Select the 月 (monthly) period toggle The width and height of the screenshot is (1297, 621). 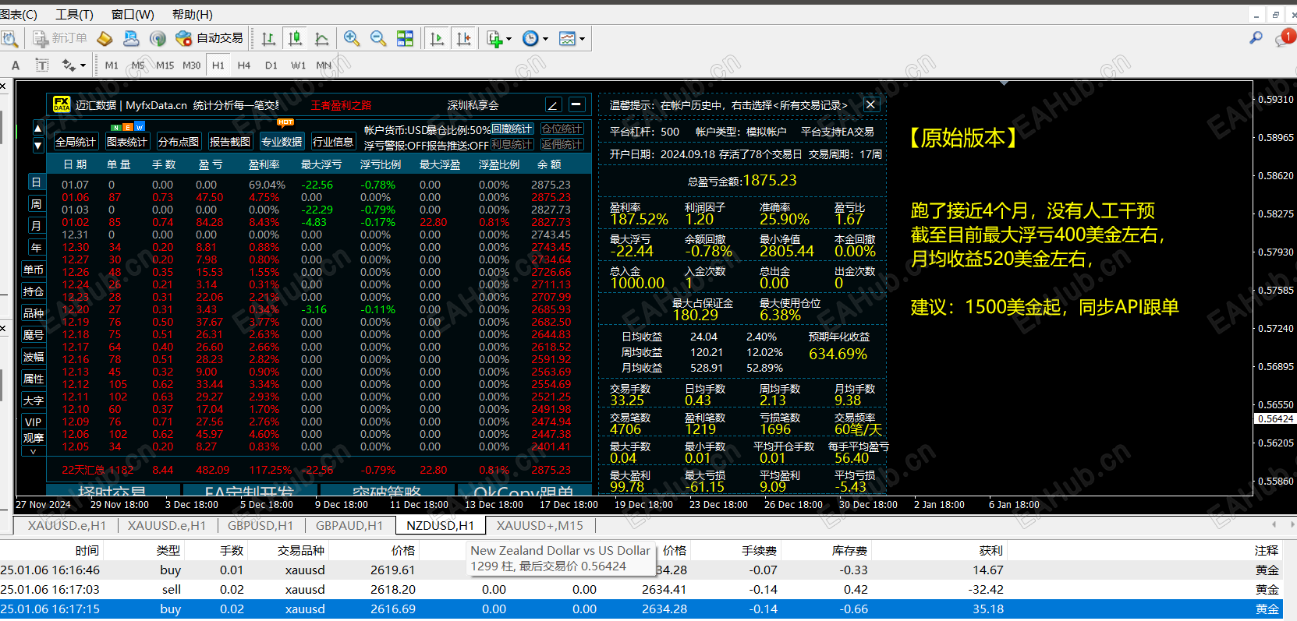point(36,226)
